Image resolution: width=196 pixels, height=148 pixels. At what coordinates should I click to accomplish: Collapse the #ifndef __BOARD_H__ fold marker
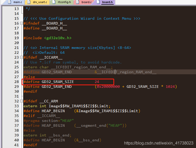(x=21, y=23)
